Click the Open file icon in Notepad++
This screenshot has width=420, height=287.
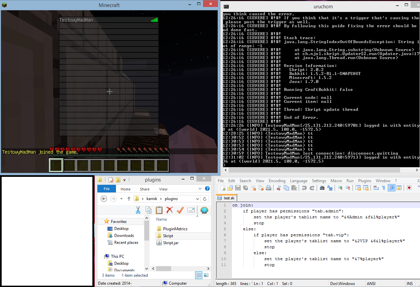[230, 188]
